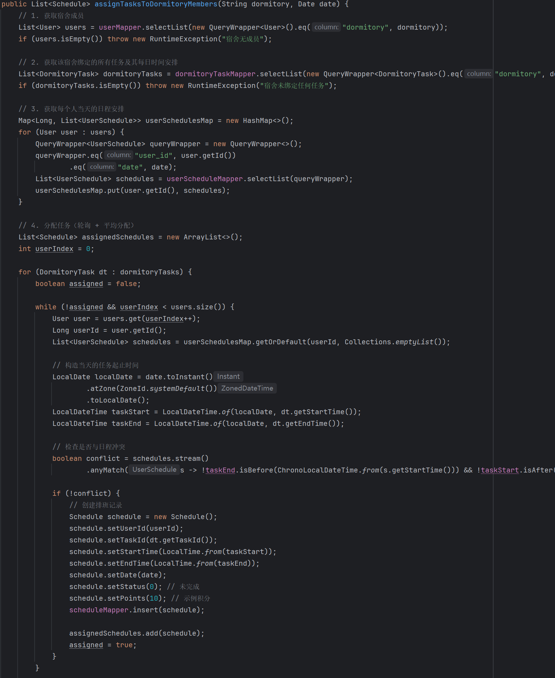
Task: Click the dormitoryTaskMapper field reference
Action: (x=215, y=74)
